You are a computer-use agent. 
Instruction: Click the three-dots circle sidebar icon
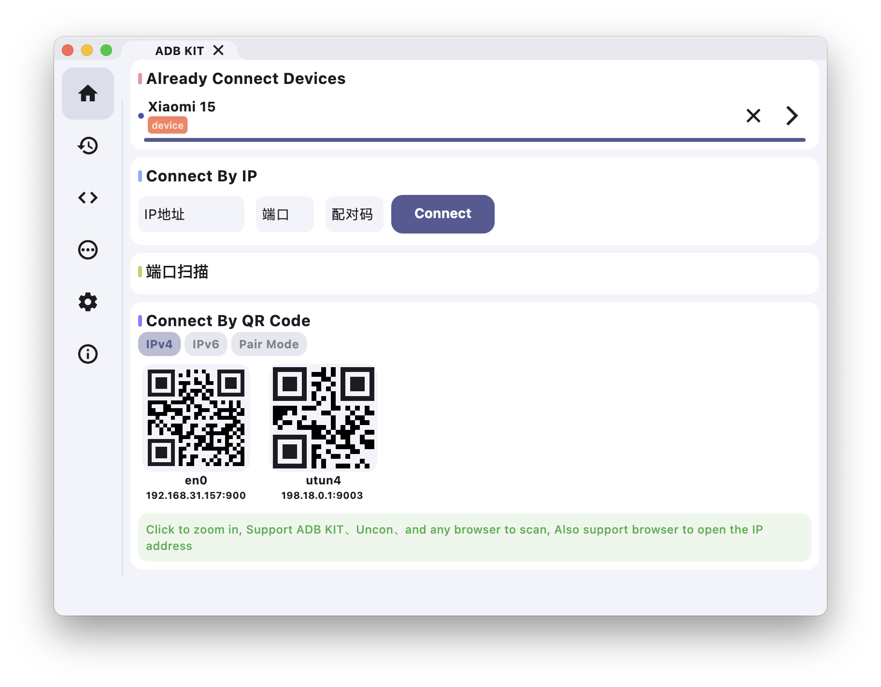pos(88,250)
